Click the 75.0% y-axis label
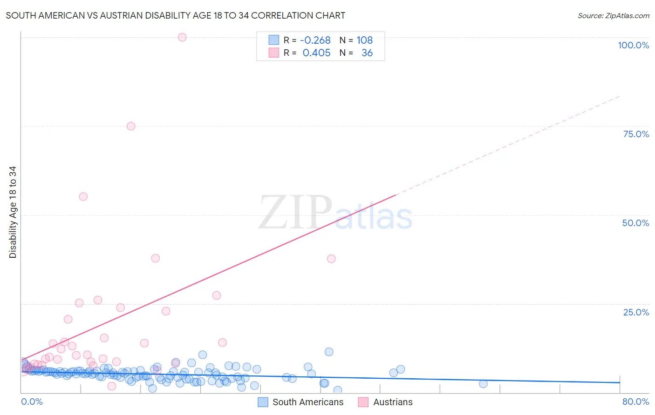655x415 pixels. tap(636, 134)
